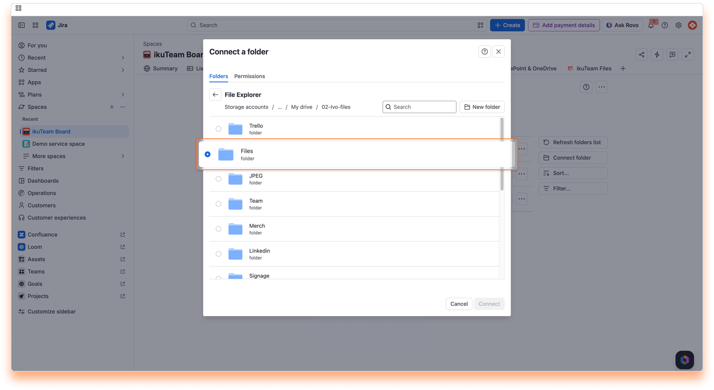Viewport: 714px width, 390px height.
Task: Click the Connect button
Action: 489,304
